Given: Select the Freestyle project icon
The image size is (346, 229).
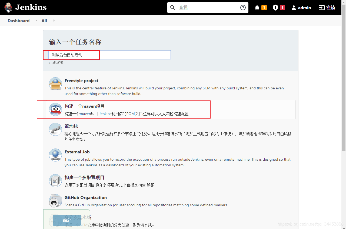Looking at the screenshot, I should pos(55,84).
